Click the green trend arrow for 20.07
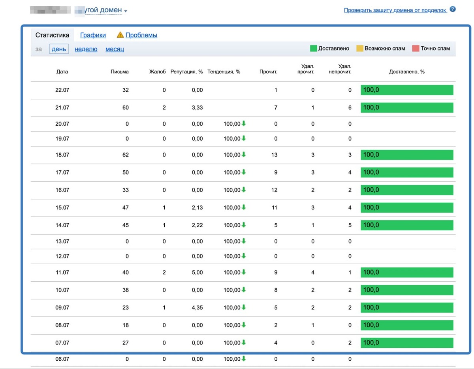This screenshot has width=474, height=369. (x=244, y=123)
